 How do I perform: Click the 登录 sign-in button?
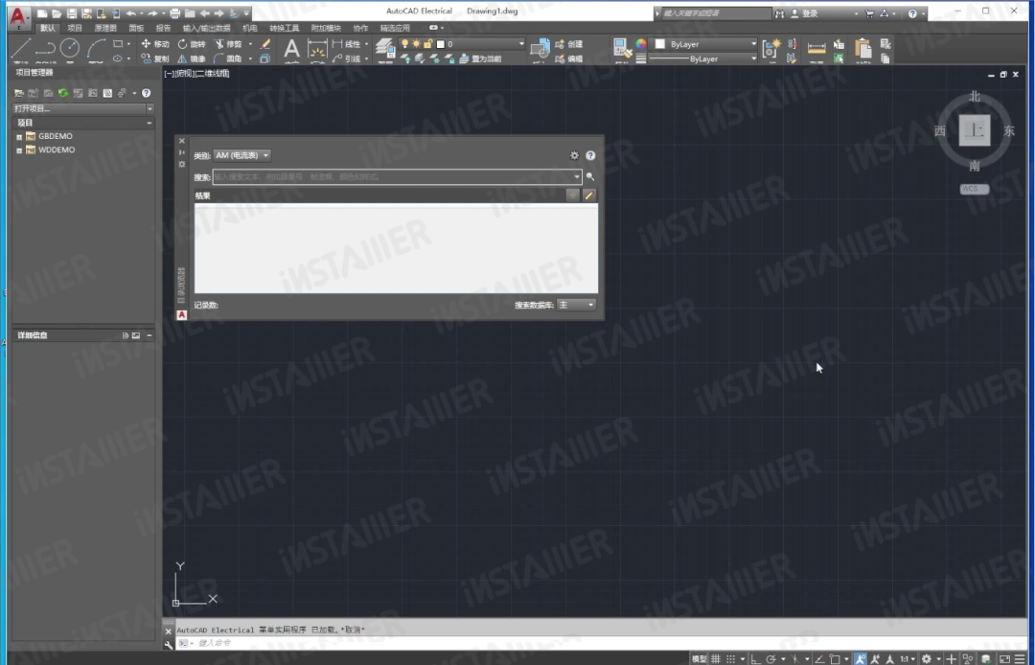click(804, 13)
